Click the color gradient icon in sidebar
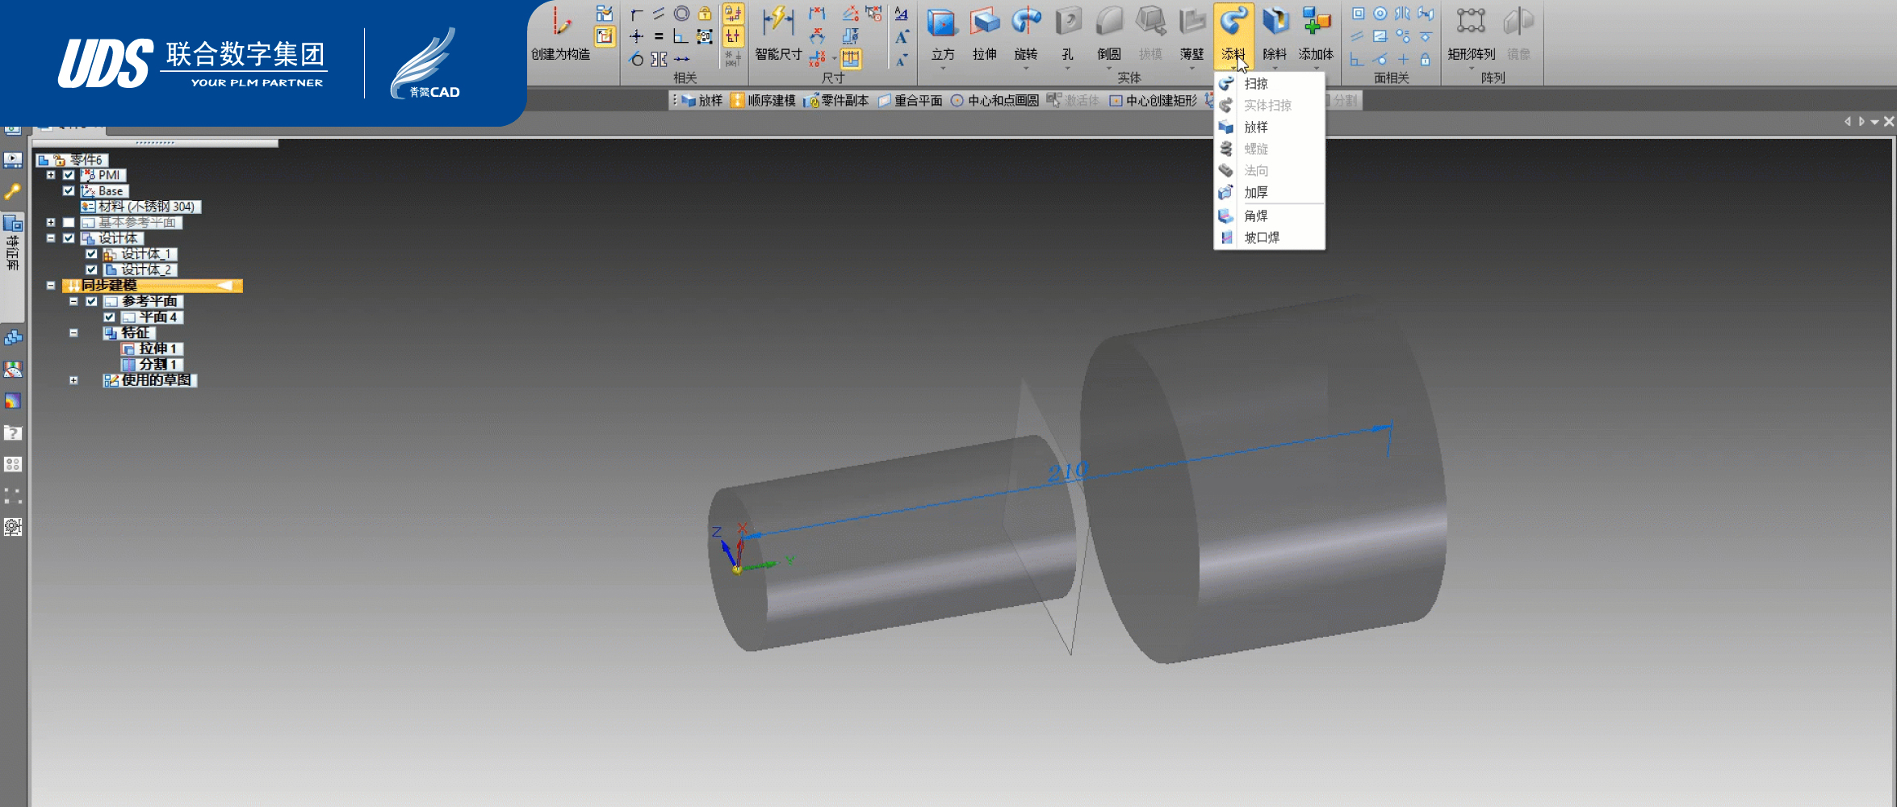This screenshot has width=1897, height=807. (x=13, y=401)
